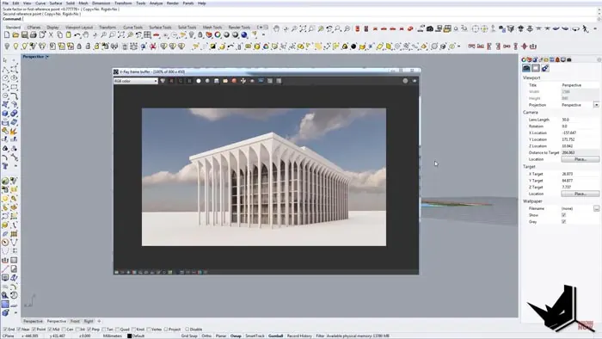The width and height of the screenshot is (602, 339).
Task: Toggle the End osnap checkbox
Action: coord(5,330)
